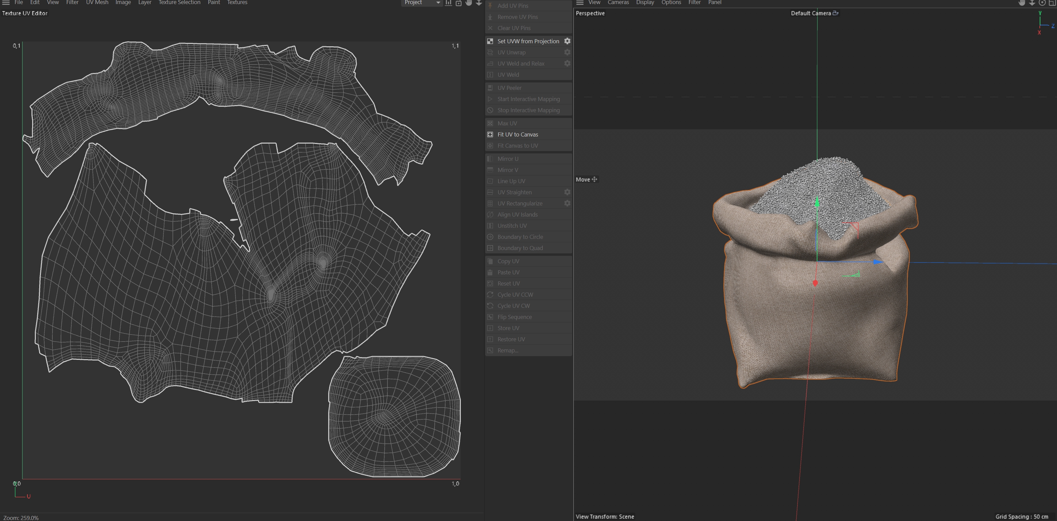1057x521 pixels.
Task: Click the UV editor lock icon
Action: pyautogui.click(x=458, y=3)
